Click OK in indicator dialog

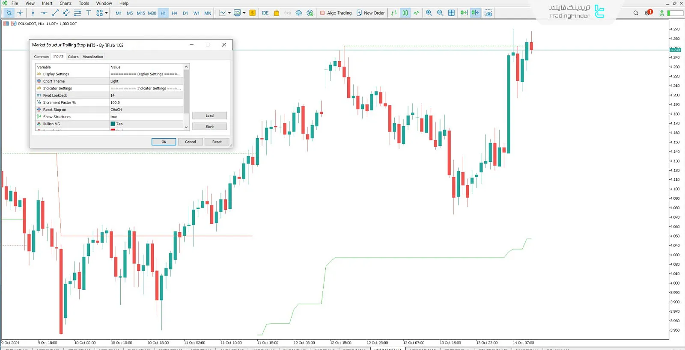164,142
